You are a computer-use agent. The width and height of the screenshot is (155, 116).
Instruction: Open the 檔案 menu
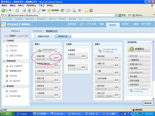[4, 5]
